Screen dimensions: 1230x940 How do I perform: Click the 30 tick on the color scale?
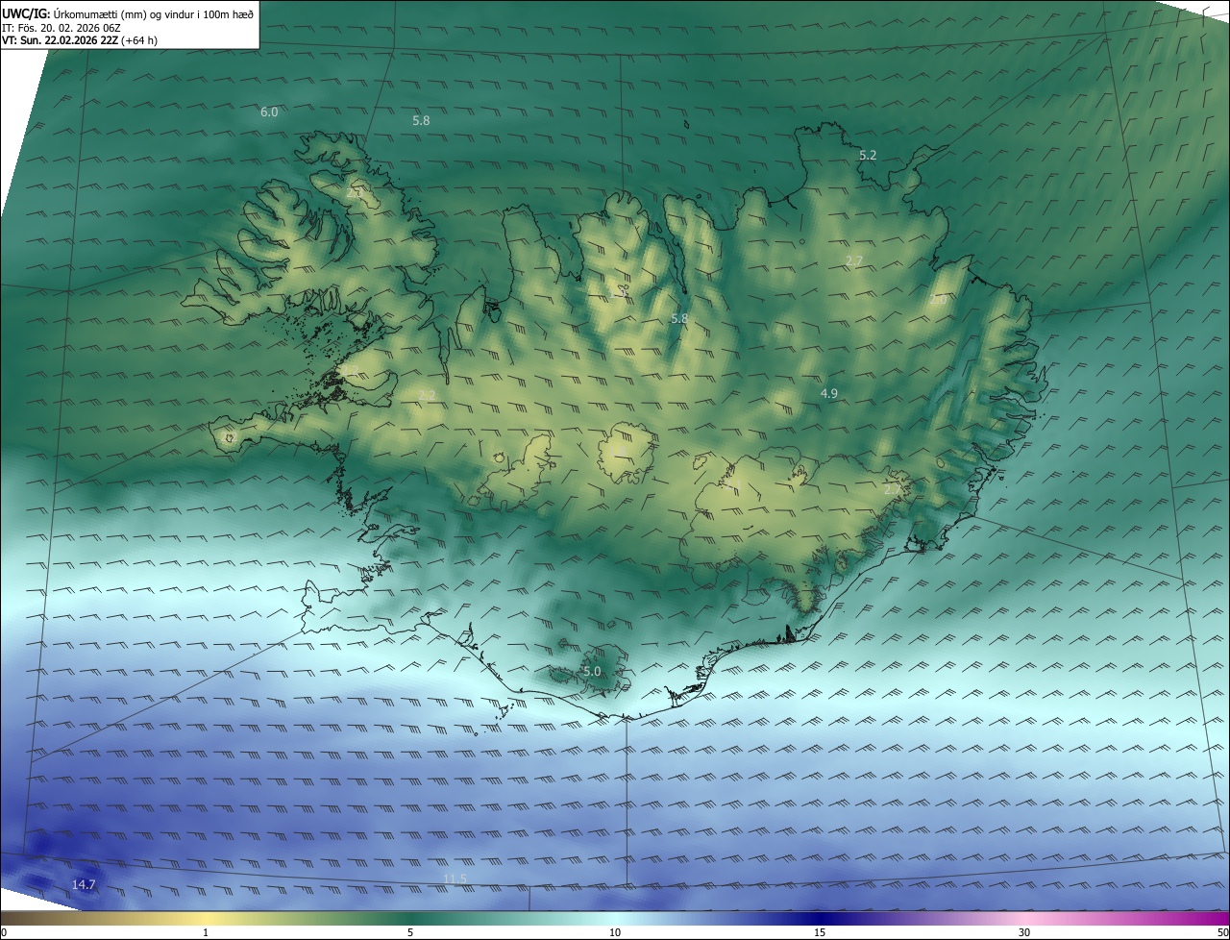click(1024, 932)
